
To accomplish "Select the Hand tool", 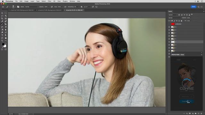I will [6, 38].
